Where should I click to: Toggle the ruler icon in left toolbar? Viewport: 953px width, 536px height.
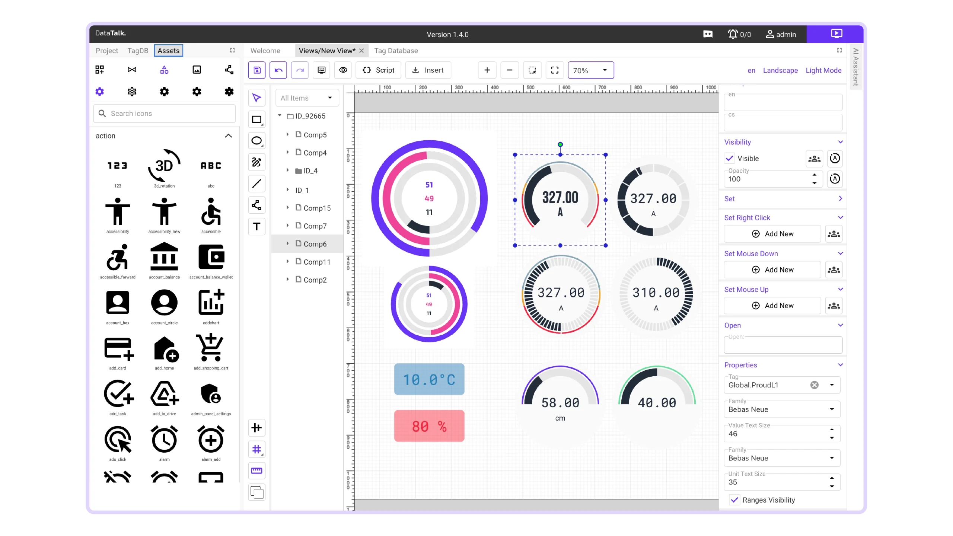pyautogui.click(x=256, y=470)
